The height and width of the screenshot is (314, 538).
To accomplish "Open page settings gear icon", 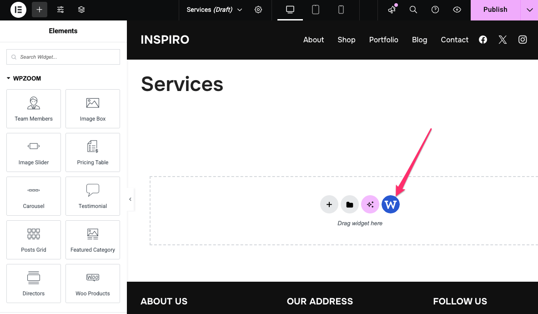I will (x=258, y=10).
